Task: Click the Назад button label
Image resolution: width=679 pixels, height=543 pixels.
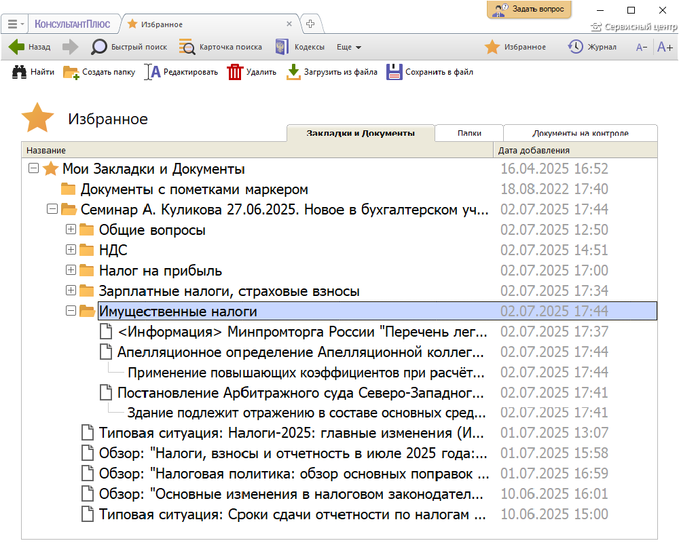Action: [x=39, y=48]
